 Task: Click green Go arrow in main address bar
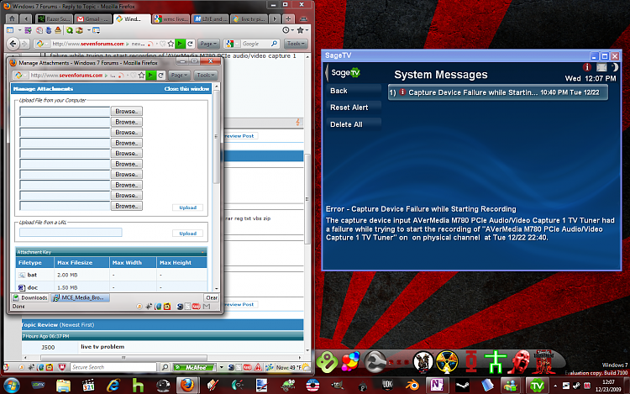click(x=180, y=44)
